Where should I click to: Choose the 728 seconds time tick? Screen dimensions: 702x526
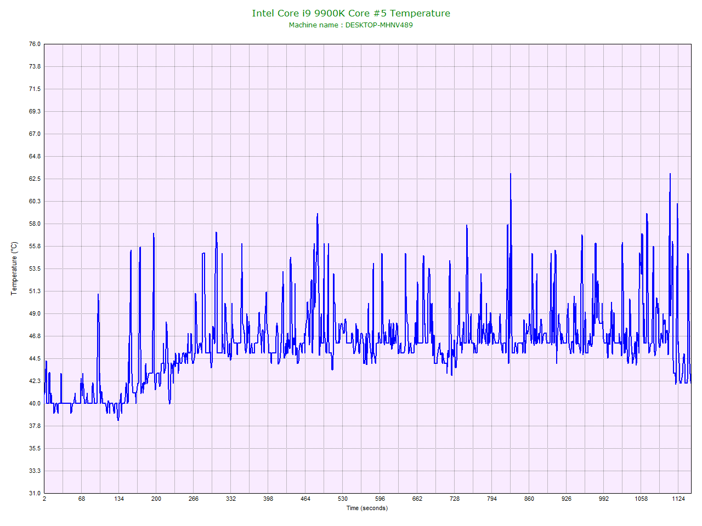coord(455,499)
